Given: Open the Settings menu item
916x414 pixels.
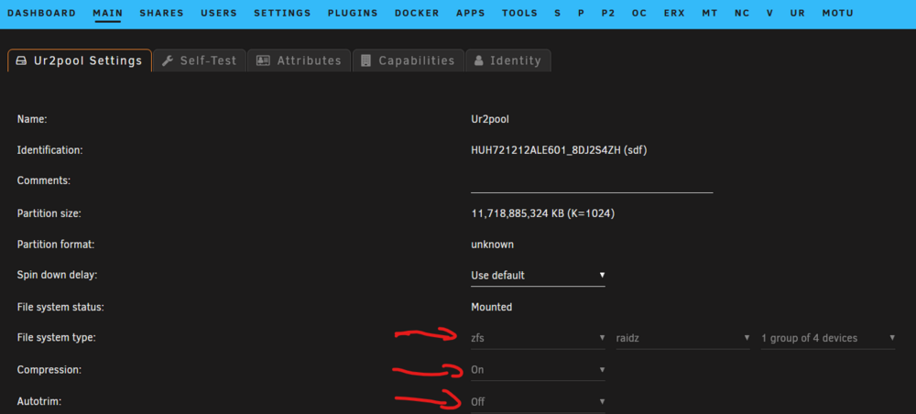Looking at the screenshot, I should [x=283, y=13].
